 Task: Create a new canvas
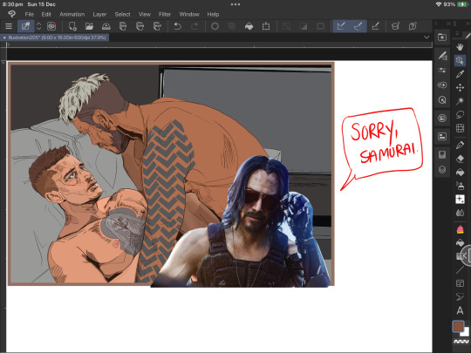72,26
